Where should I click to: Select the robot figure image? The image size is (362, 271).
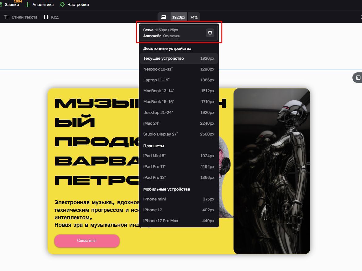click(272, 171)
